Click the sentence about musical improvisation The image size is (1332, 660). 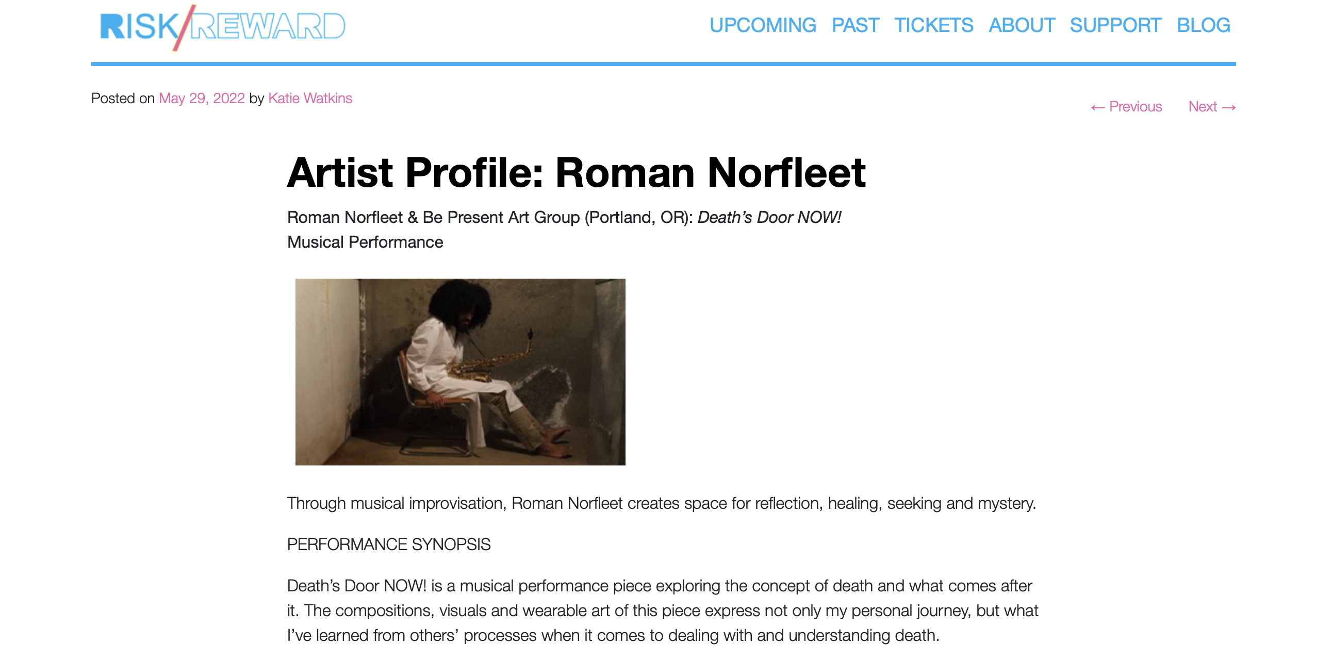[x=661, y=503]
